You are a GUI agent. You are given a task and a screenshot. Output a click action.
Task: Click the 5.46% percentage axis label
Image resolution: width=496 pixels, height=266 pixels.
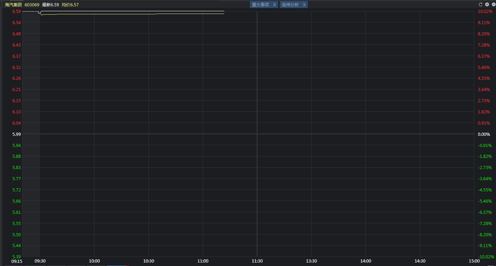(484, 67)
